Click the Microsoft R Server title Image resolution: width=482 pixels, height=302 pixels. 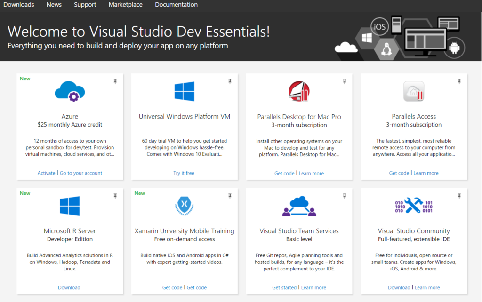70,231
